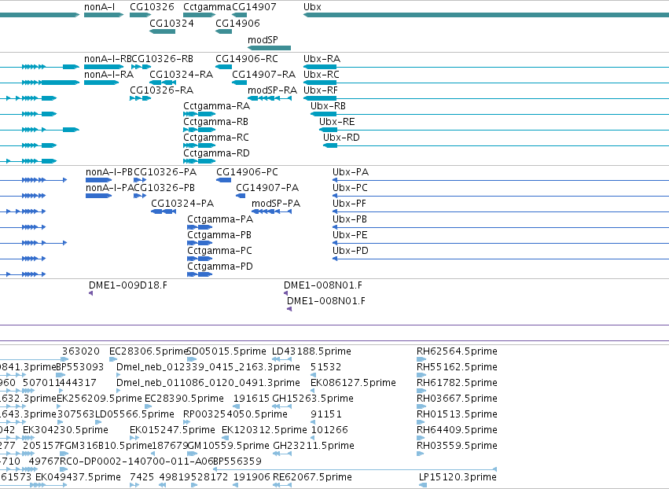Select the DME1-009D18.F marker
669x489 pixels.
coord(91,293)
